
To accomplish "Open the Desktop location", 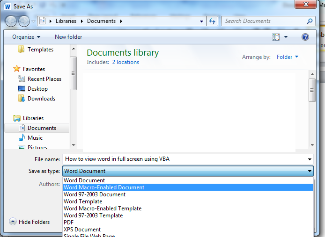I will click(x=38, y=89).
